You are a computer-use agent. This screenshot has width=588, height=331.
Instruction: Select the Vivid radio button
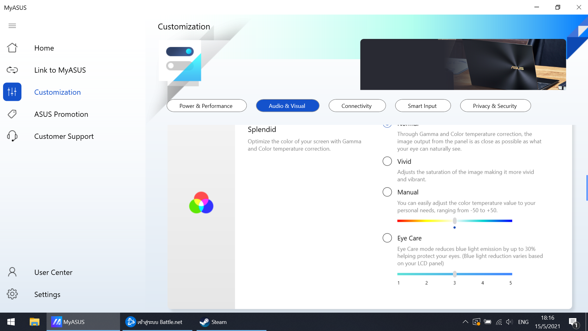[387, 161]
